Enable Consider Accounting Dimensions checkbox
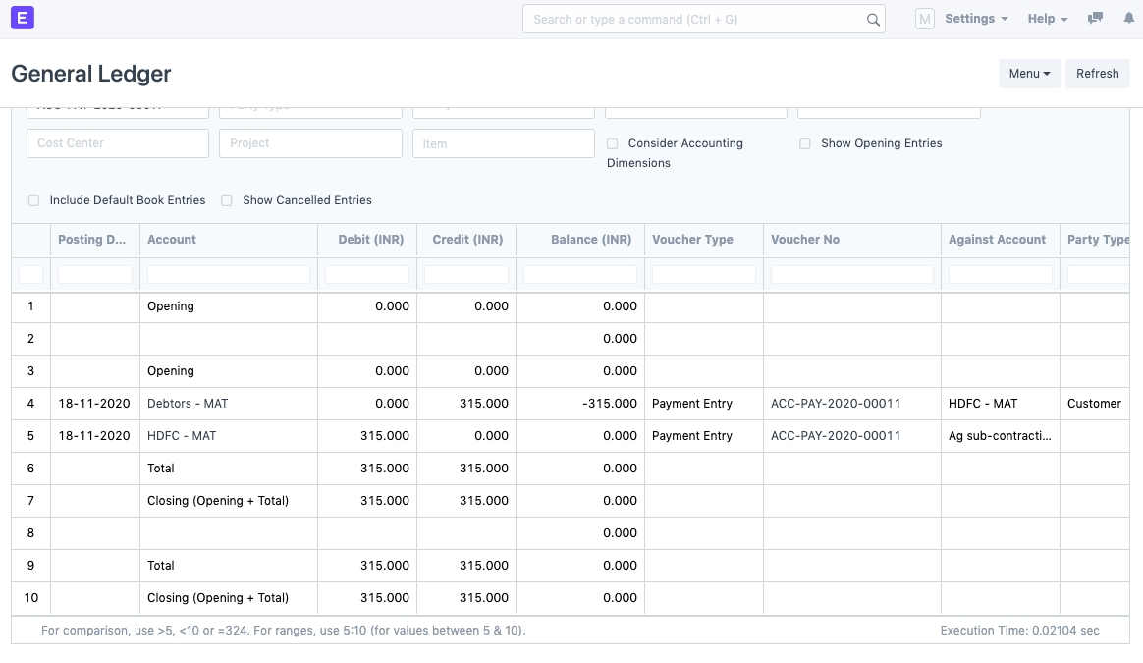This screenshot has height=663, width=1143. click(613, 143)
